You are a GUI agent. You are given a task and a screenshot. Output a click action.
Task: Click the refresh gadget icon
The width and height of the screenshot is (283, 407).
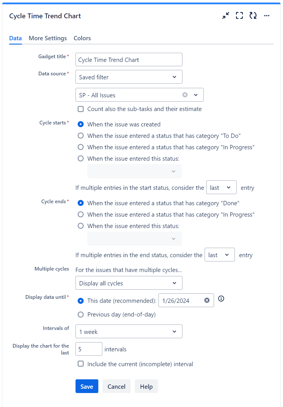click(253, 16)
